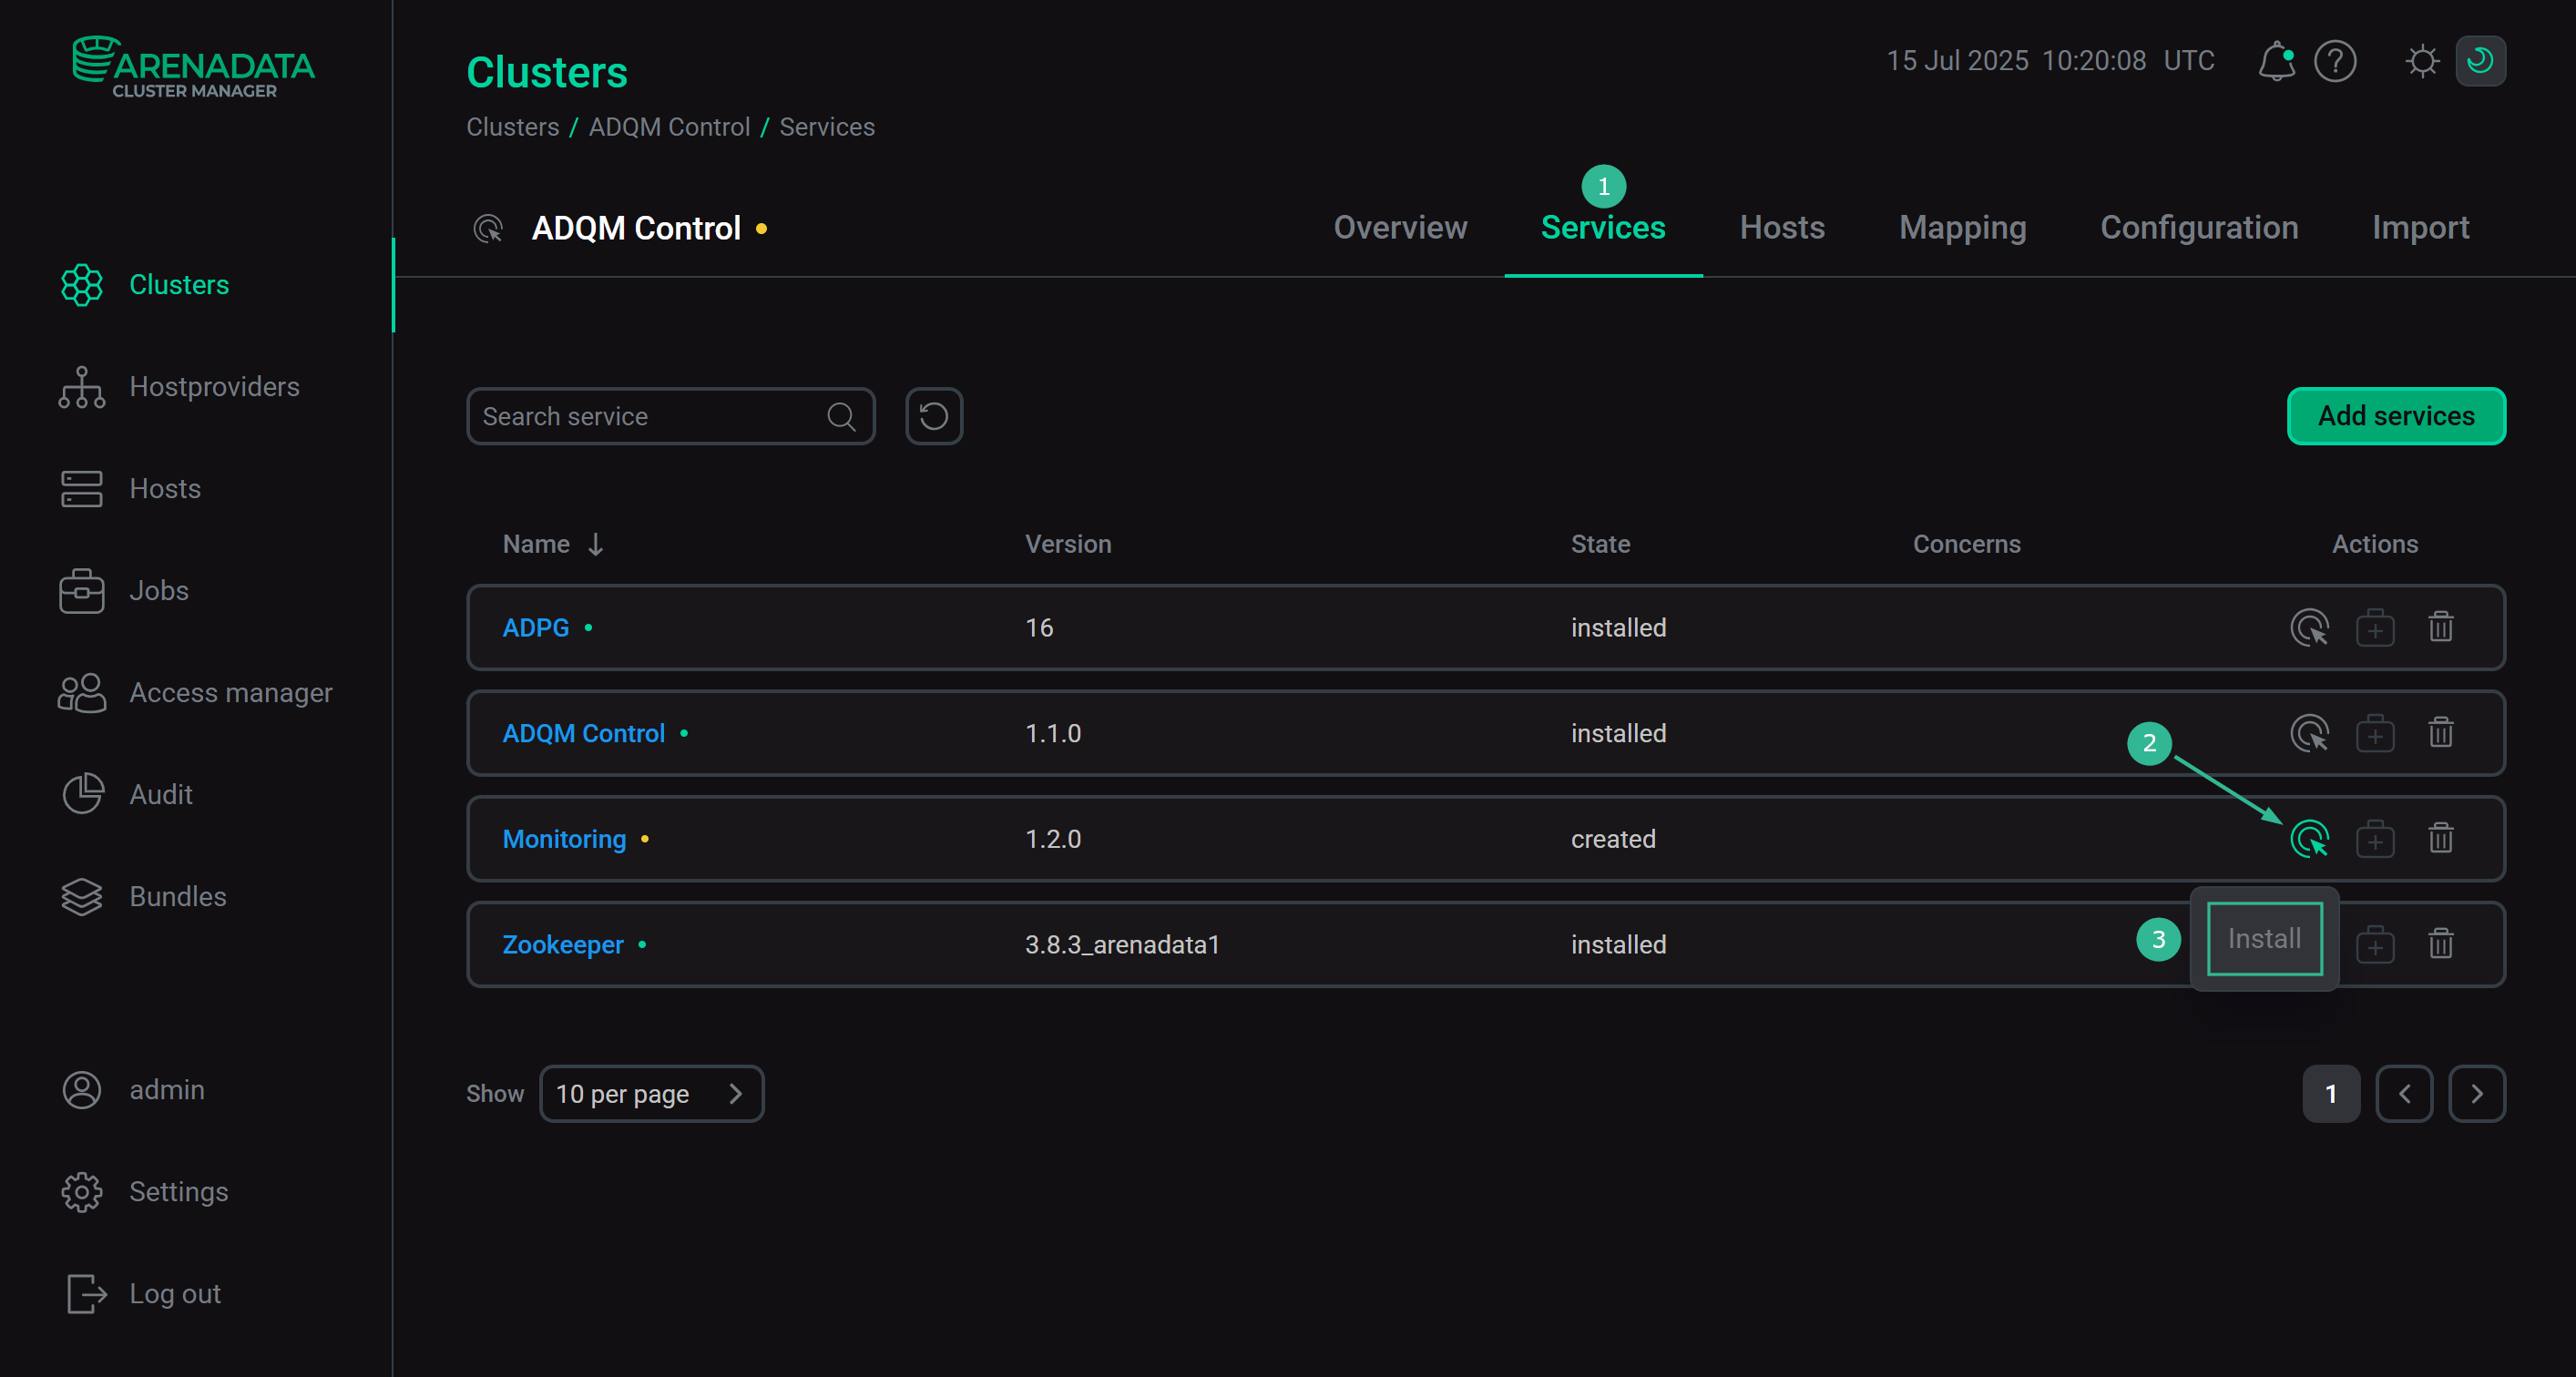Delete the ADPG service
The width and height of the screenshot is (2576, 1377).
pos(2440,627)
